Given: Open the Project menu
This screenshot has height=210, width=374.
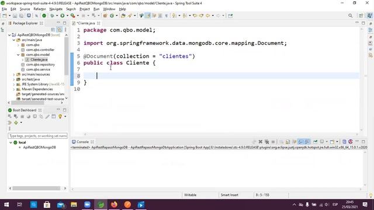Looking at the screenshot, I should [85, 9].
